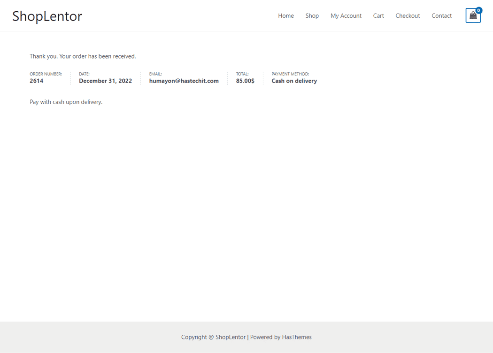Go to the Home menu item
This screenshot has height=353, width=493.
point(285,16)
